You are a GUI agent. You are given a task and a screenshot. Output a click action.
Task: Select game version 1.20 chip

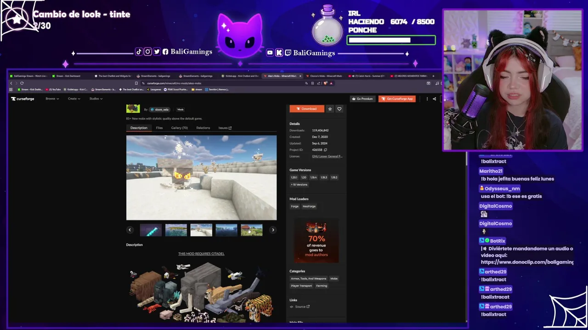304,177
